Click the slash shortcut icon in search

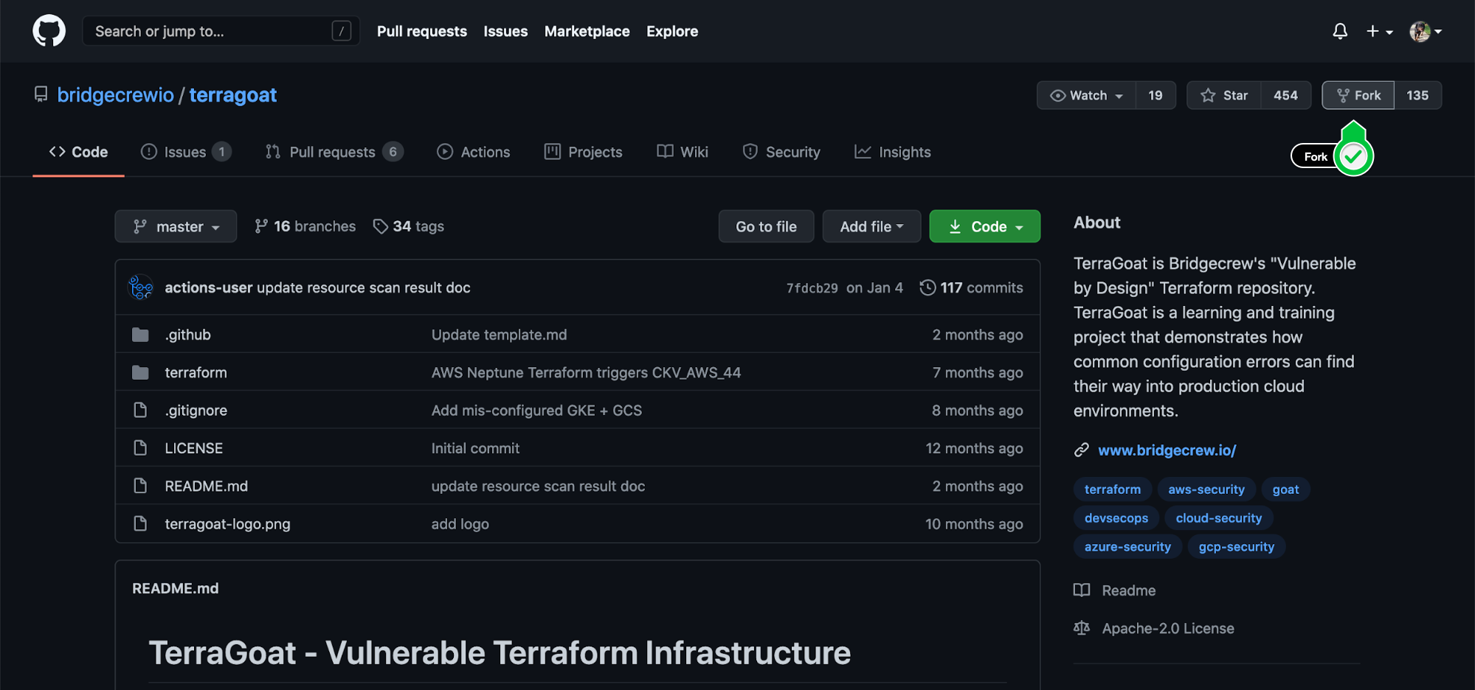tap(341, 31)
